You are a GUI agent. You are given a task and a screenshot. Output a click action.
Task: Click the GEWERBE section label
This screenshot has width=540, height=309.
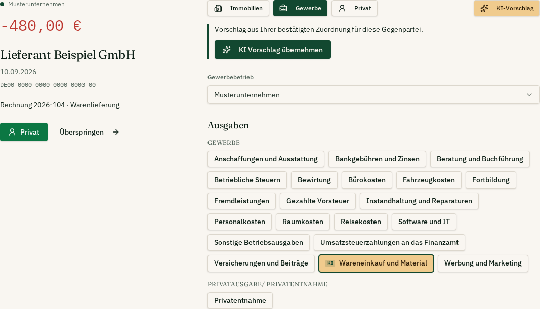click(x=224, y=143)
